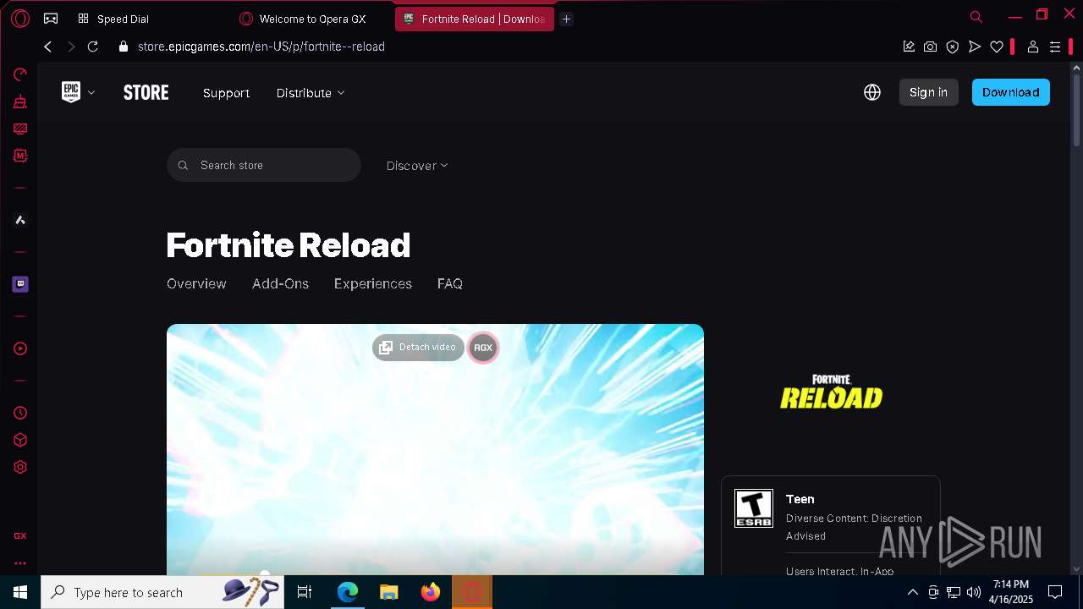Viewport: 1083px width, 609px height.
Task: Click Windows taskbar search box
Action: [161, 592]
